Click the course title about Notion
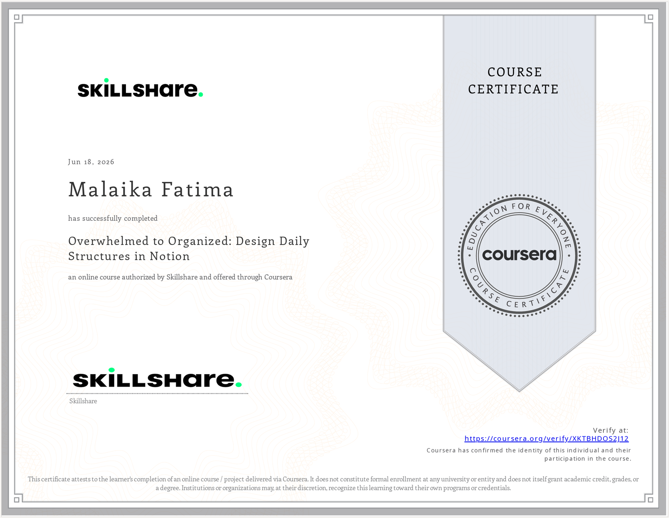Screen dimensions: 669x518 pos(189,248)
